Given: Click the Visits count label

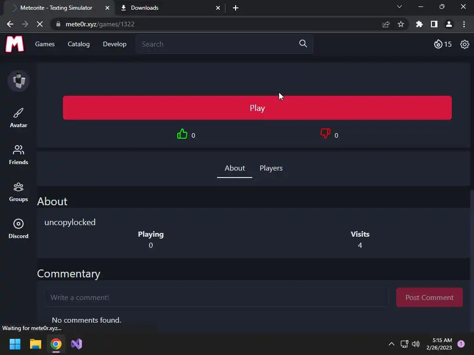Looking at the screenshot, I should tap(360, 234).
